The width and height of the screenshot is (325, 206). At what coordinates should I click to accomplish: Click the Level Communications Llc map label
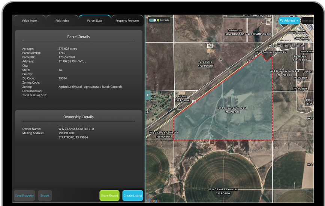(x=271, y=52)
